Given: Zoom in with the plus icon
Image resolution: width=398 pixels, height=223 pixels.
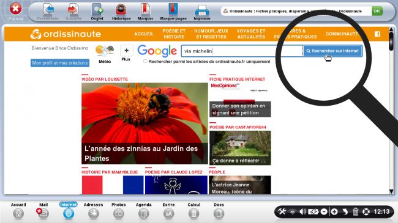Looking at the screenshot, I should click(334, 211).
